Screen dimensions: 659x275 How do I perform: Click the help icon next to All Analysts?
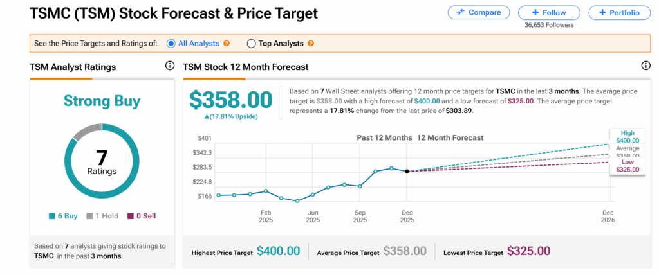[x=226, y=44]
